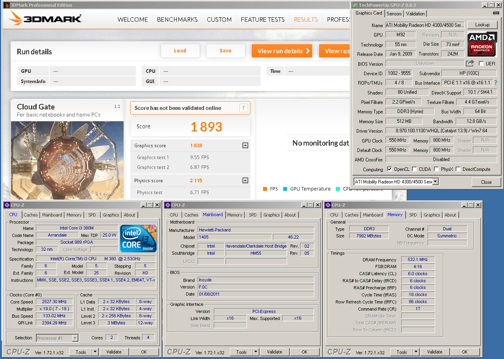Maximize the GPU-Z window
504x359 pixels.
point(492,5)
